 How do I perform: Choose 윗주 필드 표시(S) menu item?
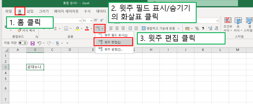coord(114,35)
